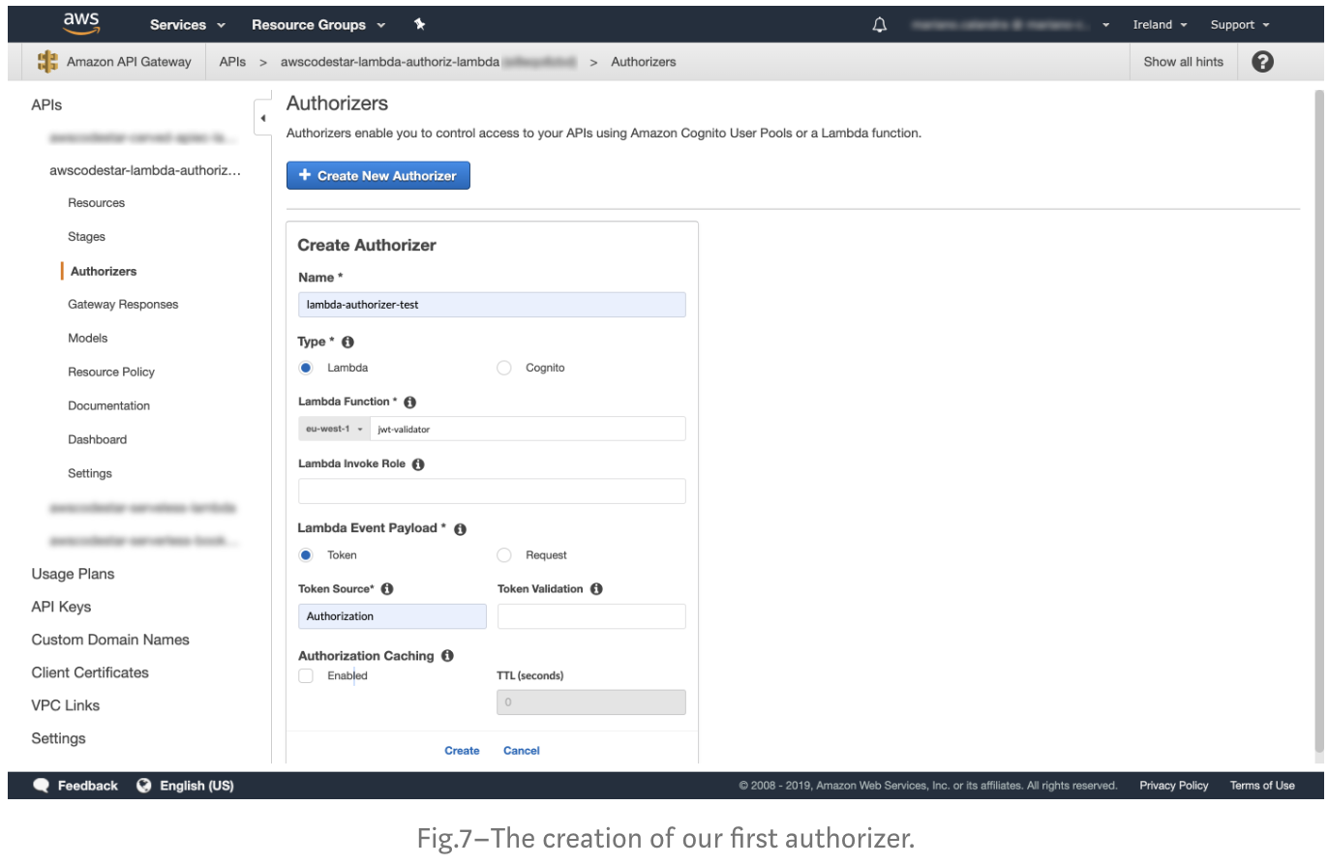Viewport: 1328px width, 865px height.
Task: Open the blurred account name dropdown
Action: pos(1010,25)
